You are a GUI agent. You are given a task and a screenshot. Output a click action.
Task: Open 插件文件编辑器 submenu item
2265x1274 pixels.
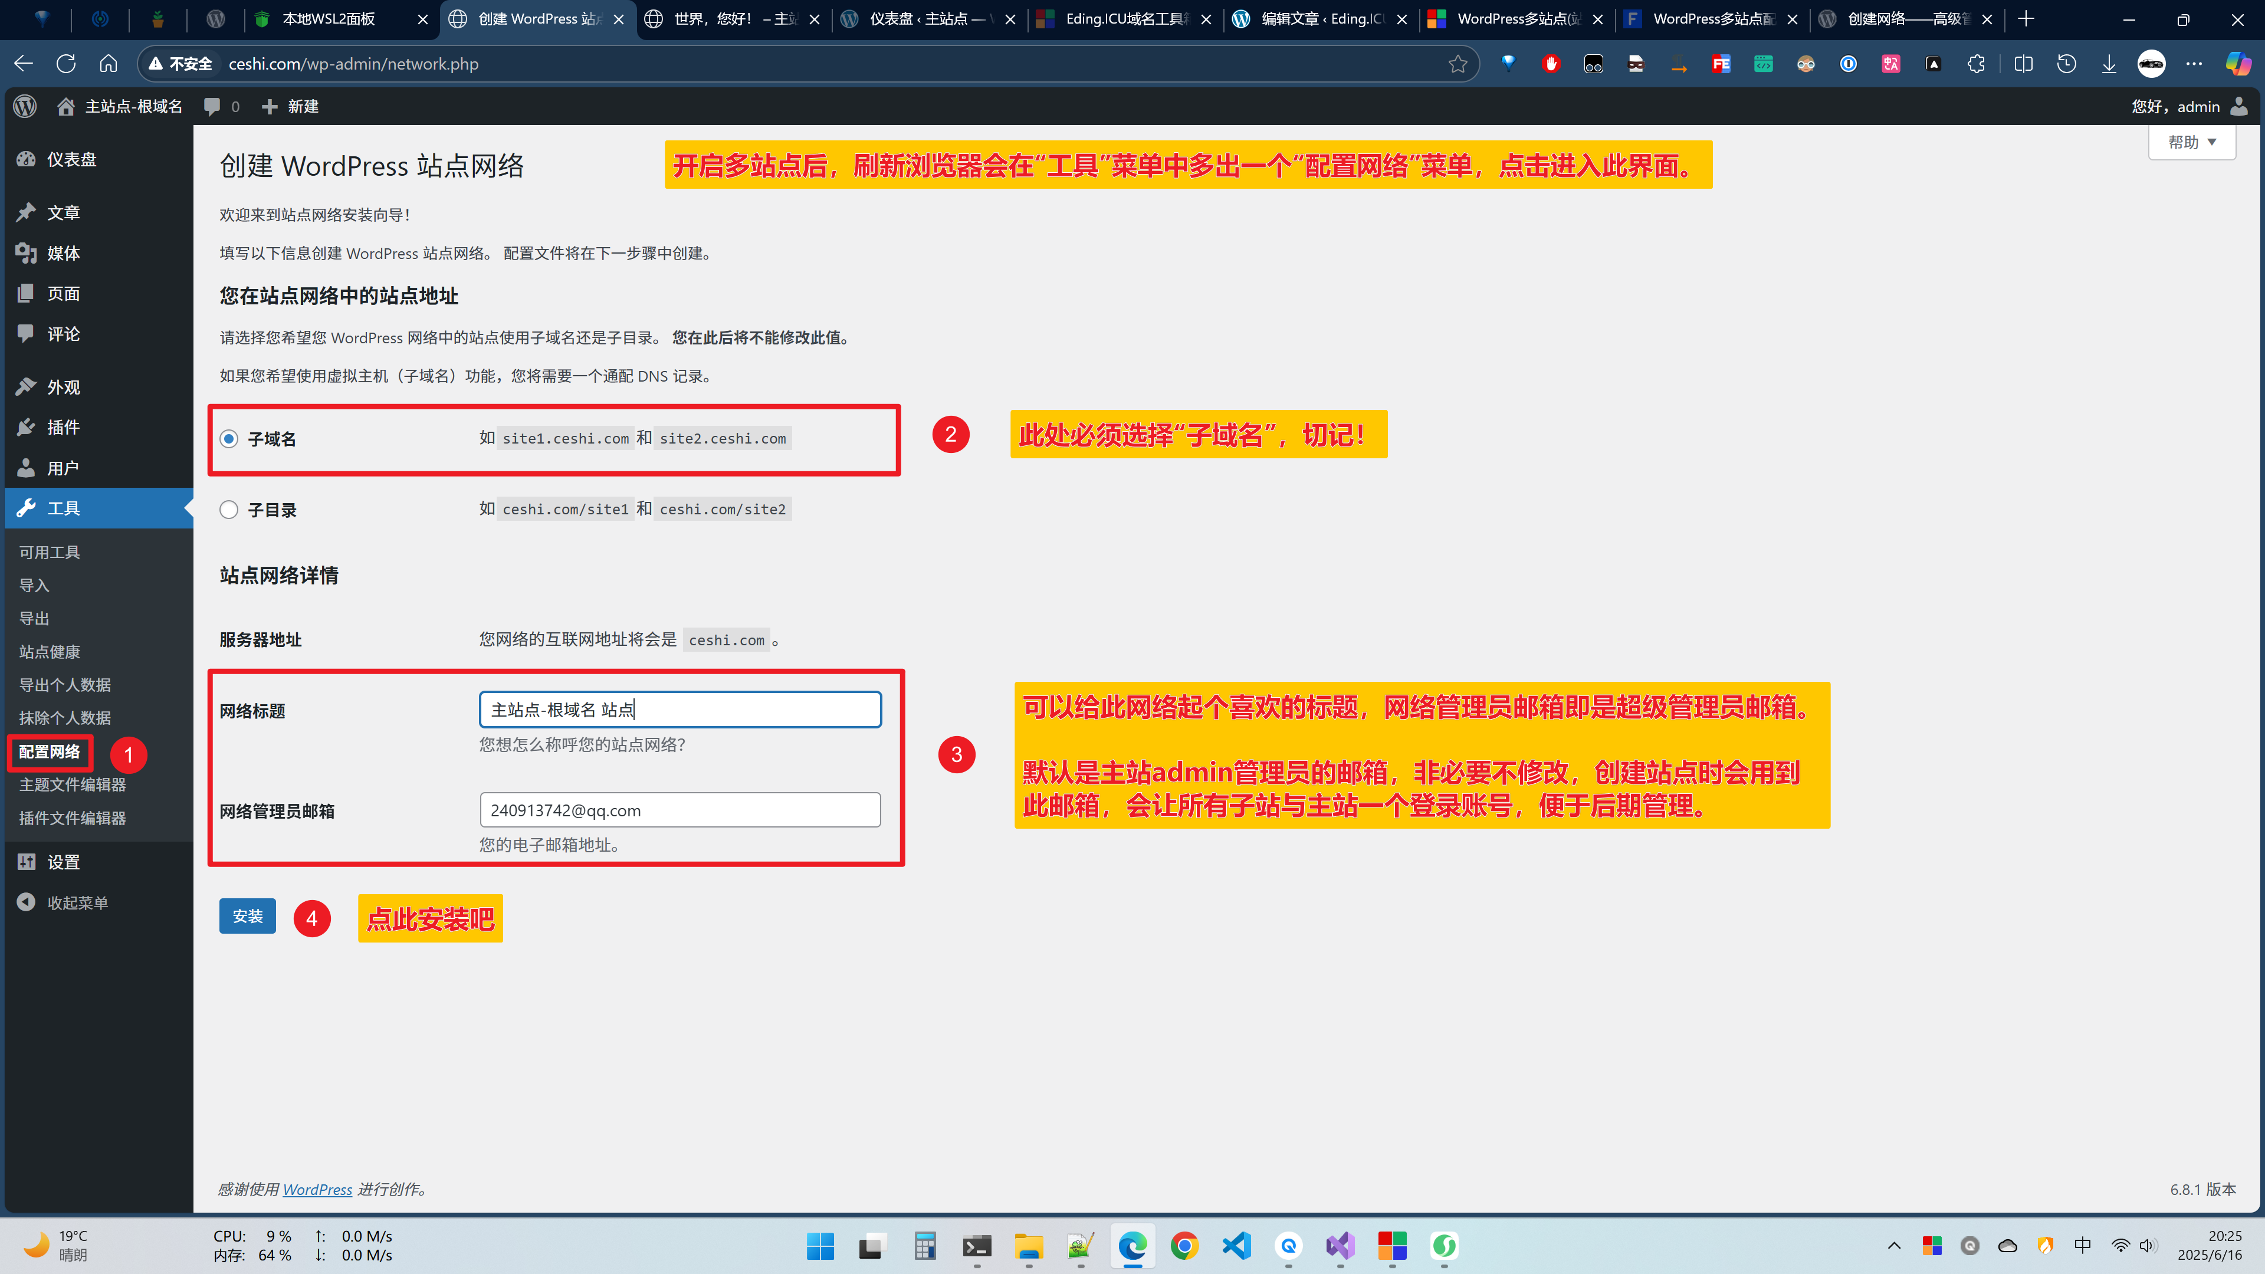click(x=72, y=817)
